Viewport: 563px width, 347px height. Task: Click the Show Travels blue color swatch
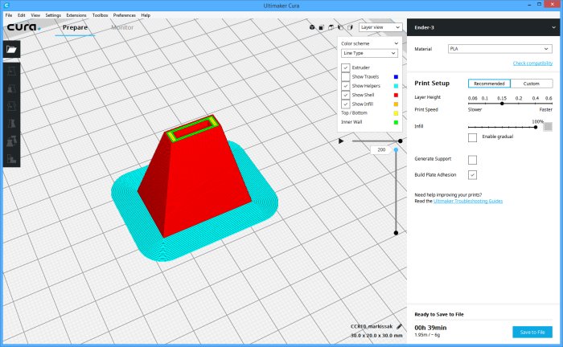396,77
